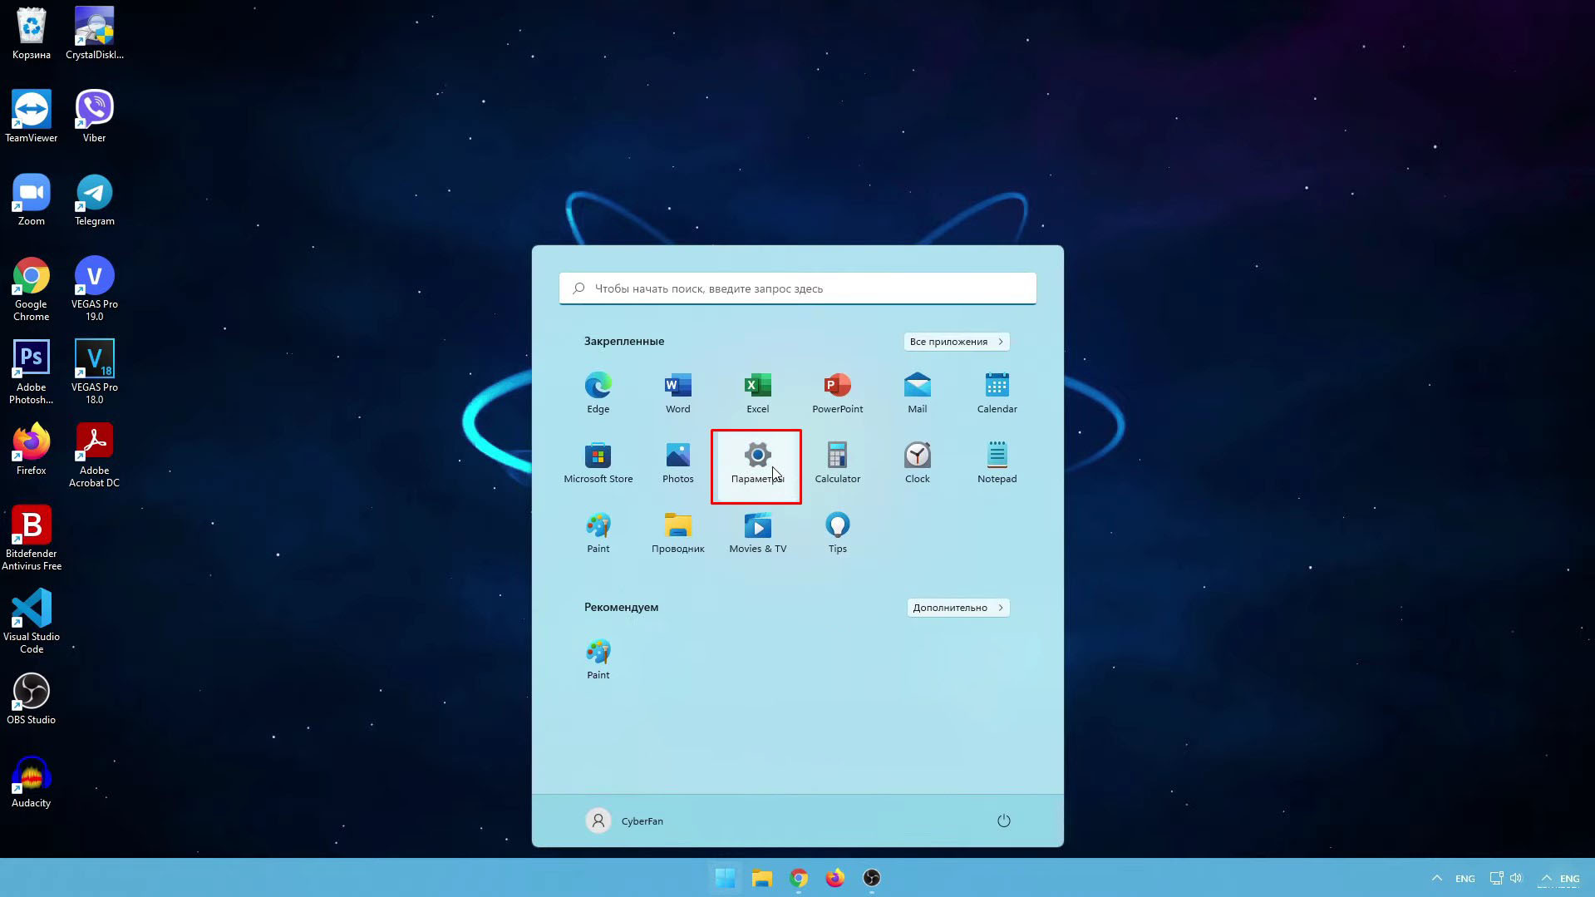
Task: Click the power button in Start menu
Action: coord(1003,821)
